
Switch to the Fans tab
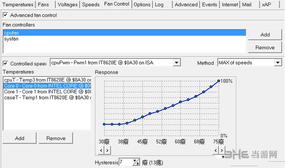43,4
